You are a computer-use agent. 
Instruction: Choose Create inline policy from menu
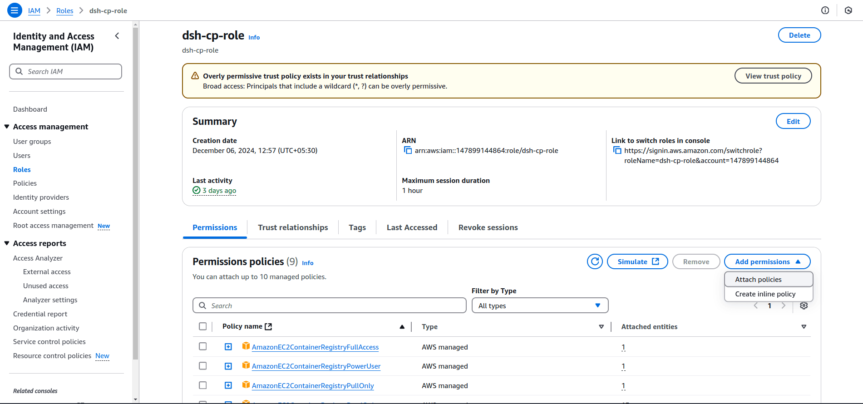(769, 294)
